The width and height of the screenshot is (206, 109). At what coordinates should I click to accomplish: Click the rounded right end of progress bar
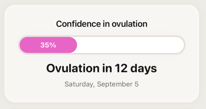click(181, 45)
